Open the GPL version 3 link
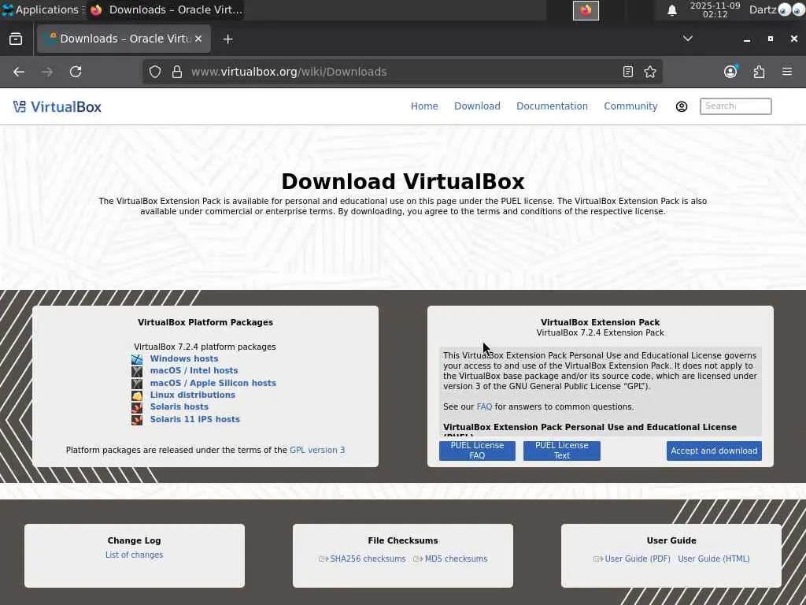Screen dimensions: 806x605 (x=317, y=450)
